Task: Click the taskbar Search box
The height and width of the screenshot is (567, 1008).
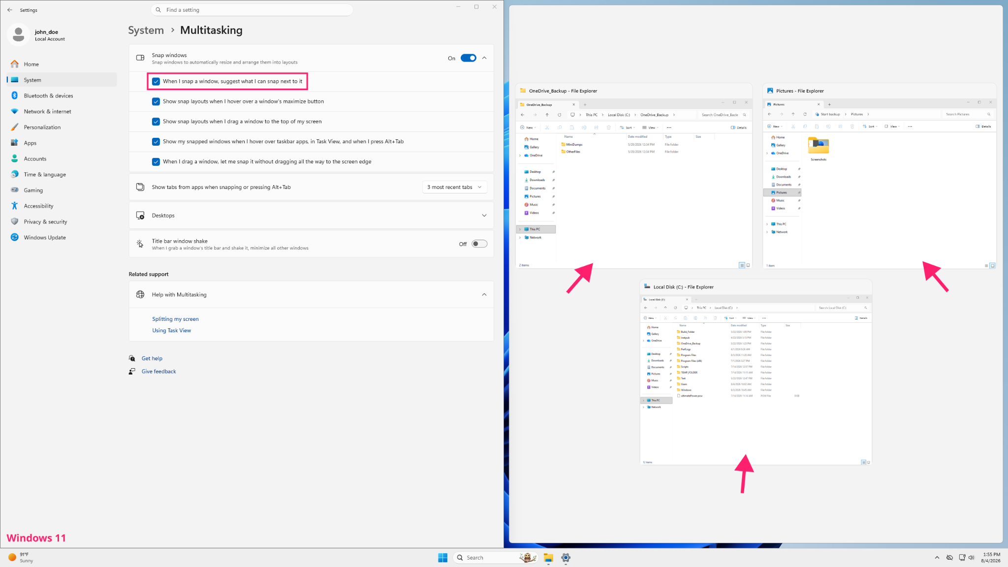Action: click(x=495, y=558)
